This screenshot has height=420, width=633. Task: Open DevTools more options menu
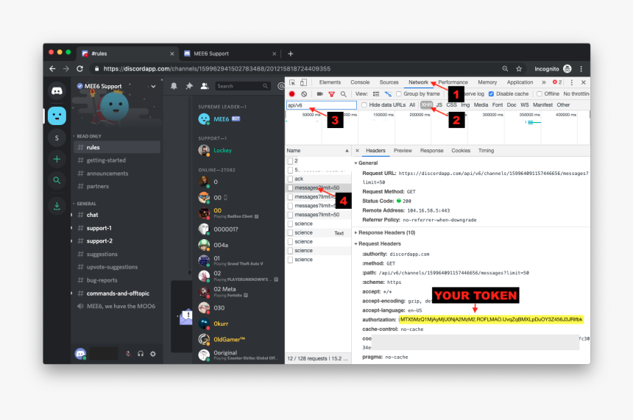pyautogui.click(x=572, y=82)
